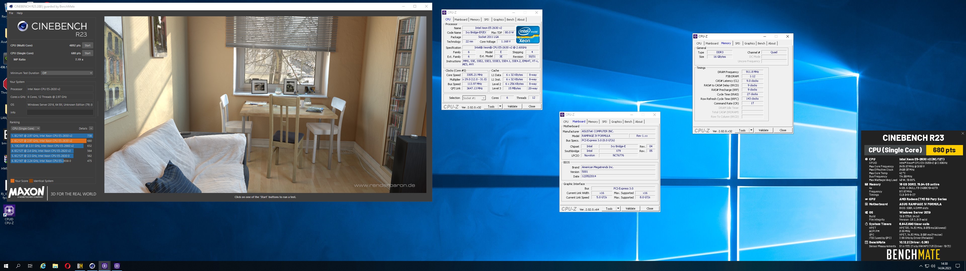Open the Socket #1 selection dropdown
966x271 pixels.
click(x=474, y=98)
